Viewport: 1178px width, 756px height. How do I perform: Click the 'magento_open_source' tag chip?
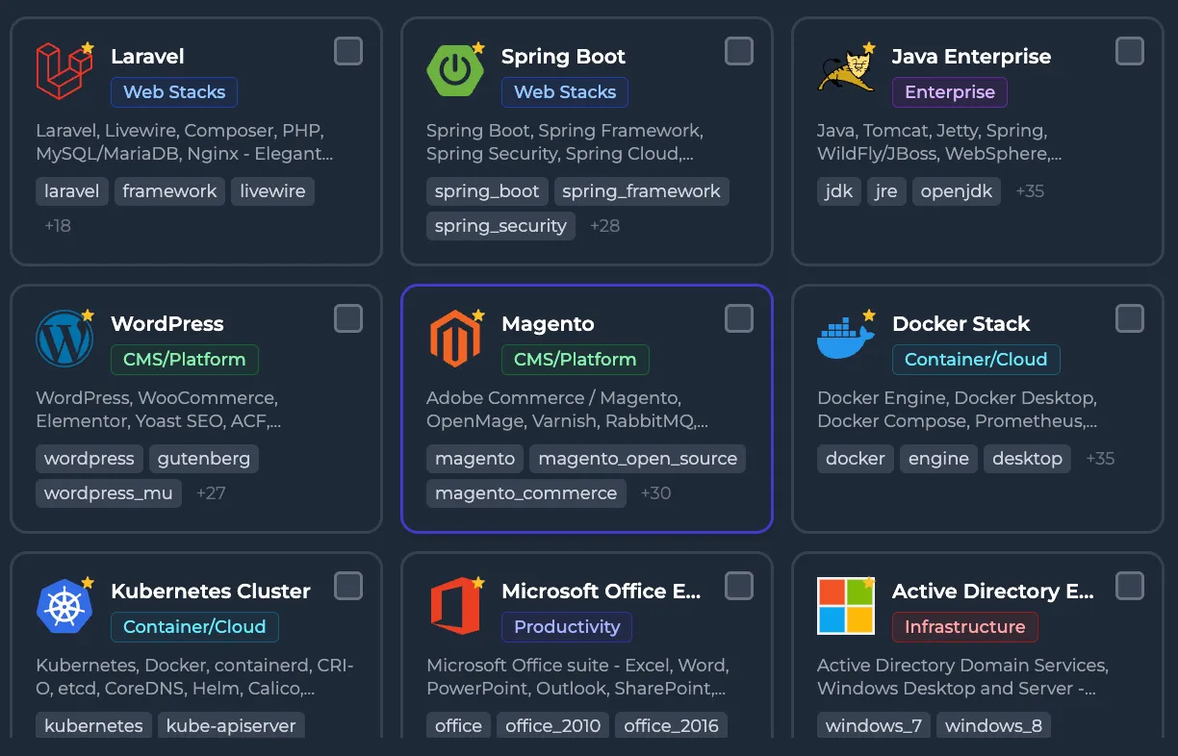pyautogui.click(x=638, y=459)
